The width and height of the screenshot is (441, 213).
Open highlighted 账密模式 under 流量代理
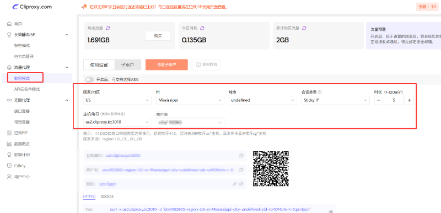tap(22, 78)
